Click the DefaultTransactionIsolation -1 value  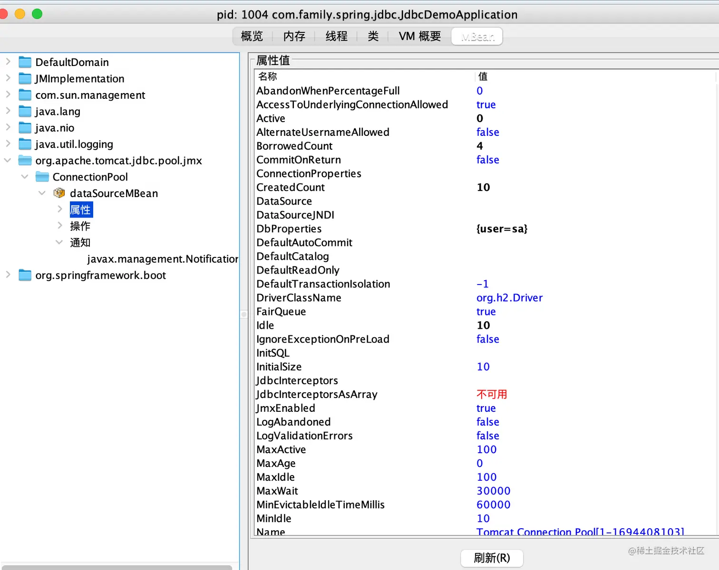483,284
